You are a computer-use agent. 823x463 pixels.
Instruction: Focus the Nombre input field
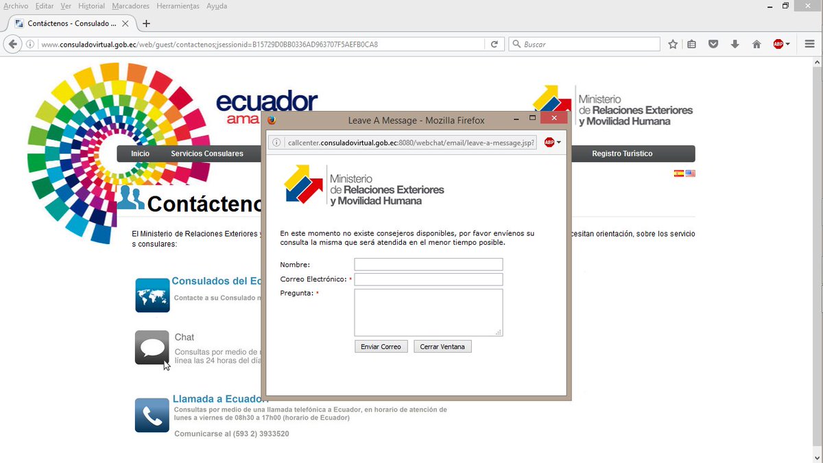pyautogui.click(x=429, y=264)
